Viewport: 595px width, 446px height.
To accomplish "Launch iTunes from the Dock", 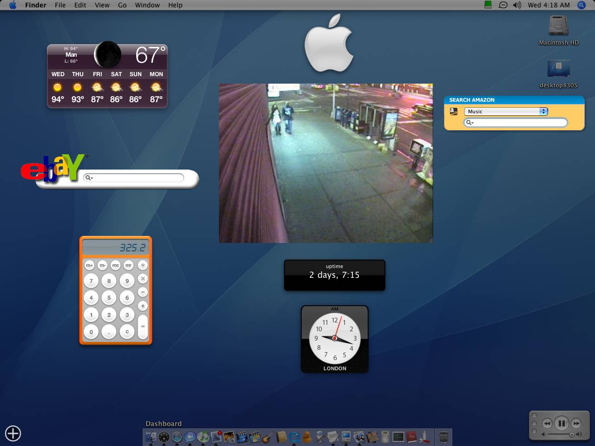I will point(203,437).
